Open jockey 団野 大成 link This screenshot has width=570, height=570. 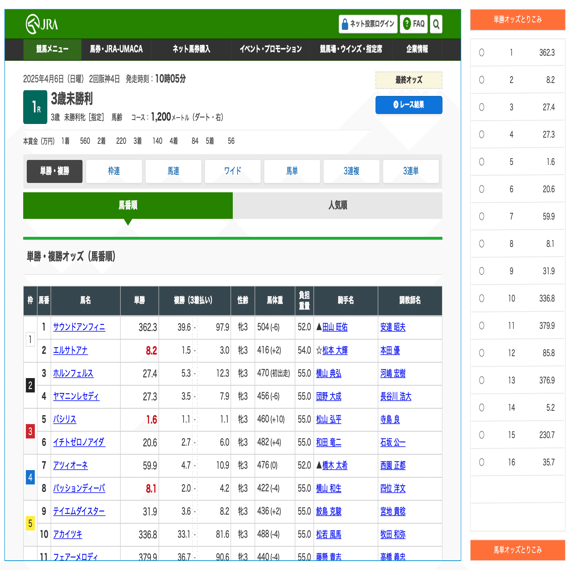[x=329, y=396]
